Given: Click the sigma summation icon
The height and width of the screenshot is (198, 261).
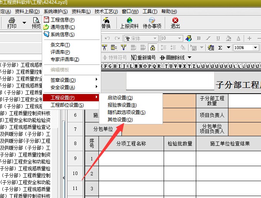Looking at the screenshot, I should 220,48.
